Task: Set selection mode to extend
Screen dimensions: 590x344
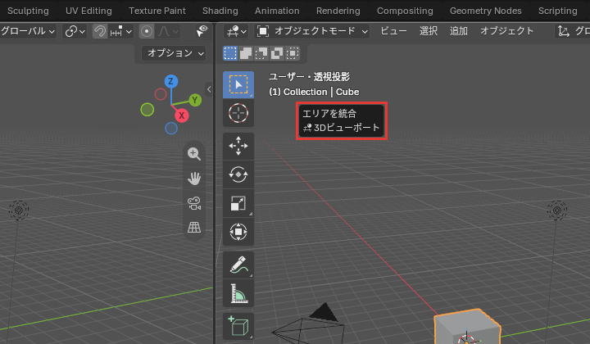Action: coord(246,53)
